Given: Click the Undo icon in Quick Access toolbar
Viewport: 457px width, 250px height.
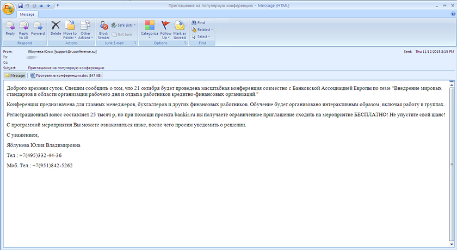Looking at the screenshot, I should click(x=27, y=5).
